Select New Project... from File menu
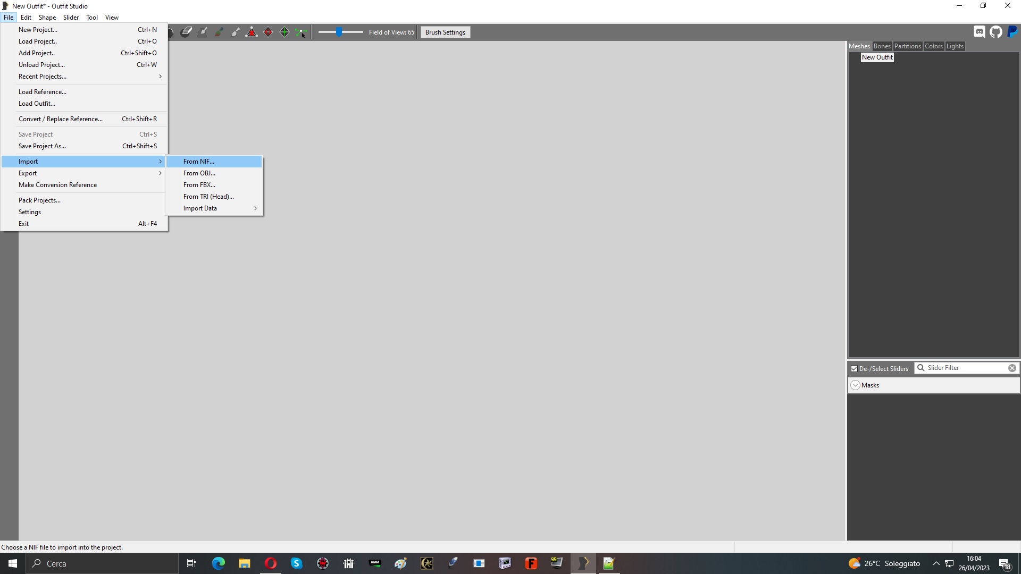The width and height of the screenshot is (1021, 574). pos(84,30)
